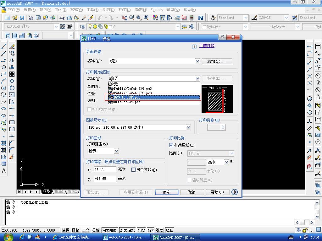Viewport: 322px width, 241px height.
Task: Click the Plot printer icon in toolbar
Action: [31, 18]
